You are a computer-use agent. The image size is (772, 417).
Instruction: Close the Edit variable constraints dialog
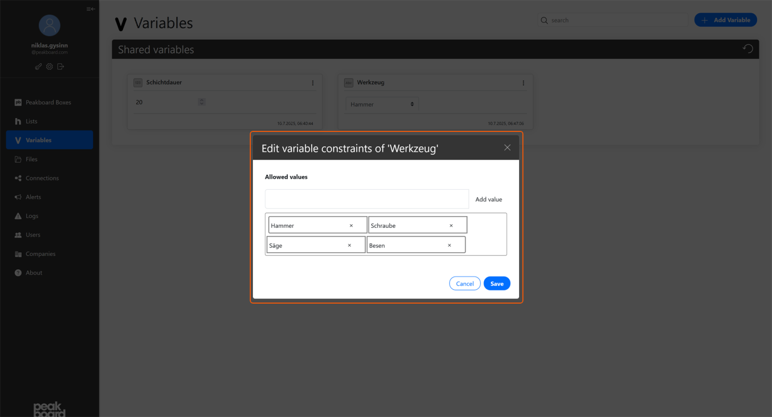pos(507,148)
